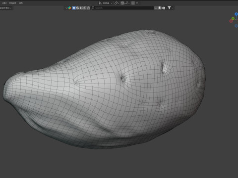Open the Global transform orientation dropdown
The width and height of the screenshot is (238, 178).
(106, 3)
